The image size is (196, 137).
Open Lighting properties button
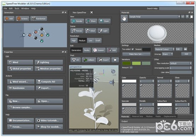tap(49, 62)
